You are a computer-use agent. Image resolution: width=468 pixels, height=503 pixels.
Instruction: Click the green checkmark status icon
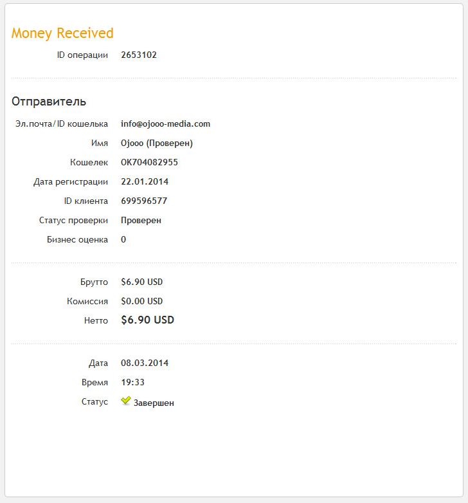[x=126, y=401]
